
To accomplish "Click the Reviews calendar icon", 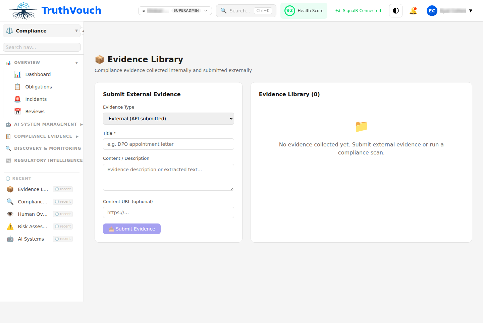I will coord(17,111).
